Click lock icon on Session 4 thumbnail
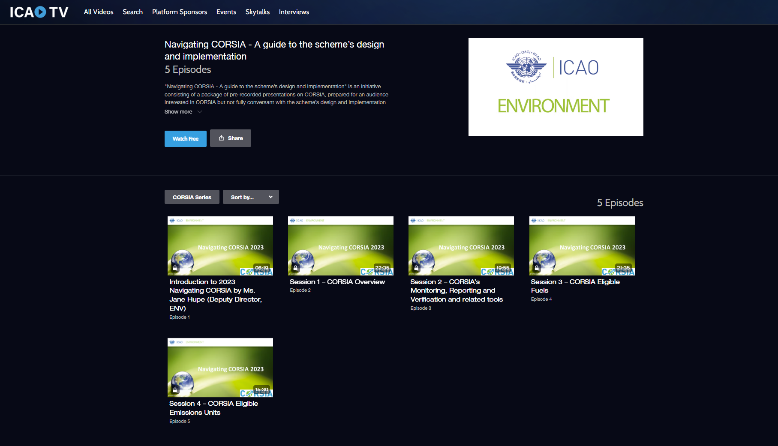The width and height of the screenshot is (778, 446). click(x=175, y=389)
